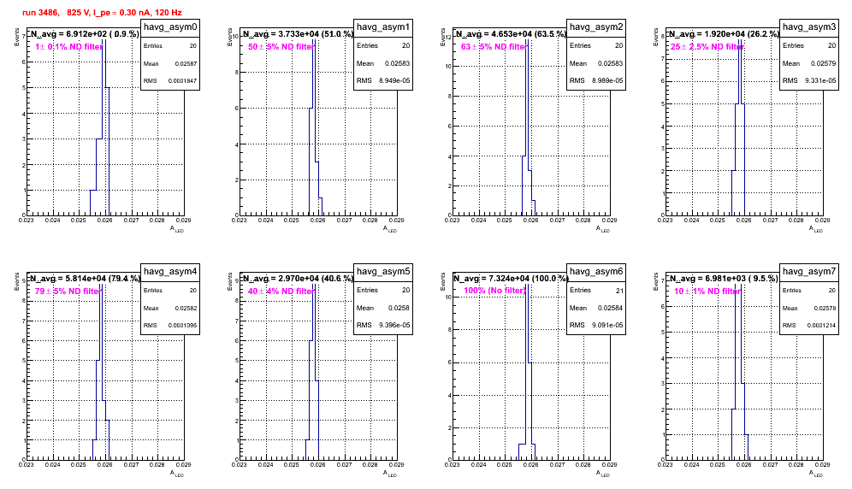The image size is (852, 489).
Task: Click the N_avg = 1.920e+04 label
Action: [723, 33]
